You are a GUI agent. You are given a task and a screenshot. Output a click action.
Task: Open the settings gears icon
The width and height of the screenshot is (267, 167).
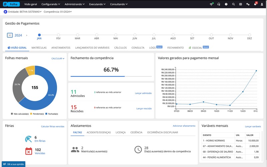[x=248, y=4]
